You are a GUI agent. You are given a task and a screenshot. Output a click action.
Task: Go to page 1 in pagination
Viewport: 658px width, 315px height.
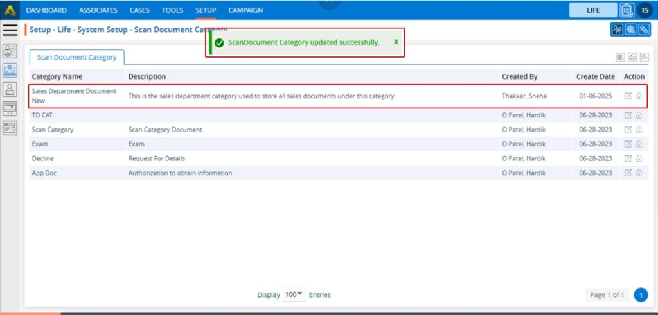tap(640, 294)
